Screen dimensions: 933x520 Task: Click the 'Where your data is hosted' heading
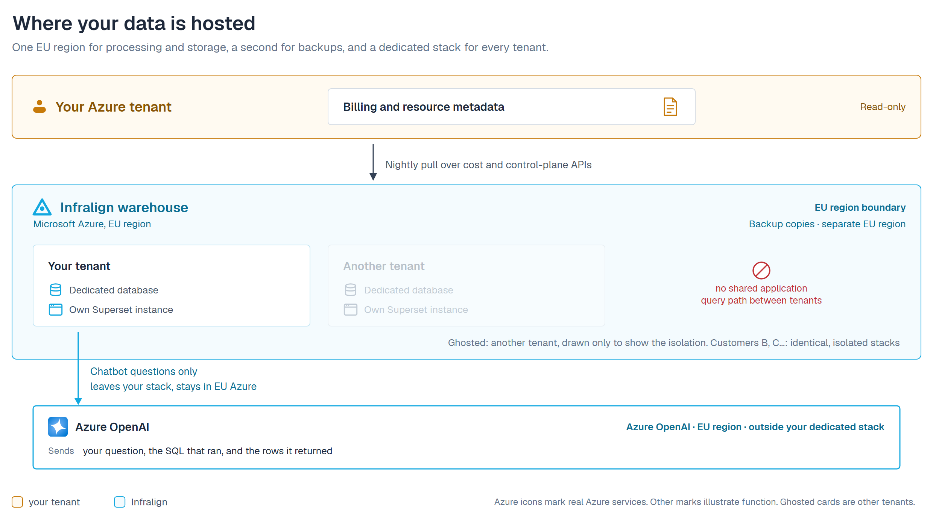(x=134, y=23)
